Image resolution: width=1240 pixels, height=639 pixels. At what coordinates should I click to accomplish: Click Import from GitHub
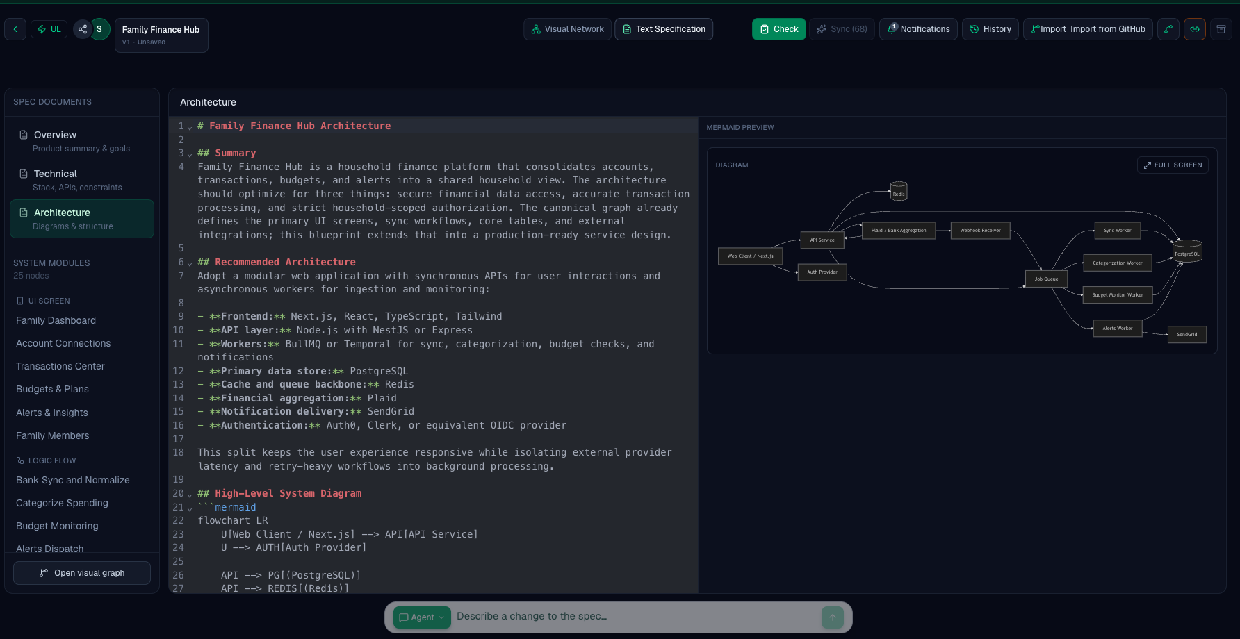pos(1088,29)
